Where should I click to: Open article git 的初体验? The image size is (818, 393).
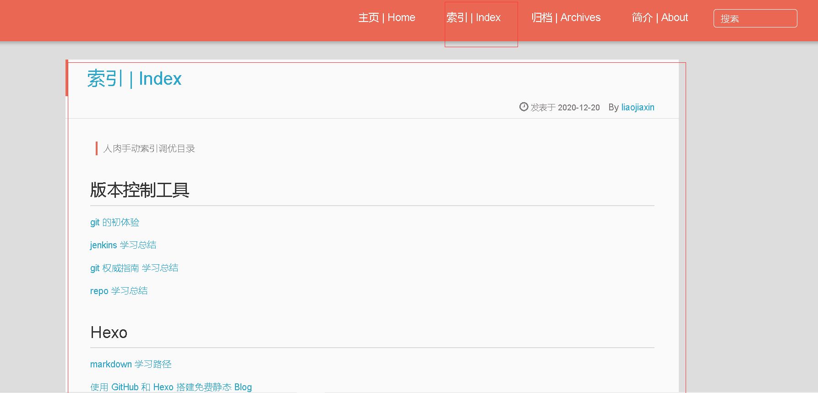(115, 222)
